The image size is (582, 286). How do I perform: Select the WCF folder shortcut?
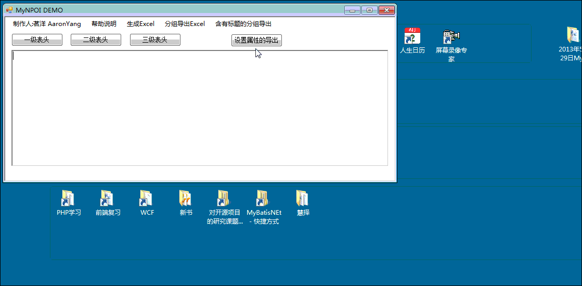click(147, 203)
